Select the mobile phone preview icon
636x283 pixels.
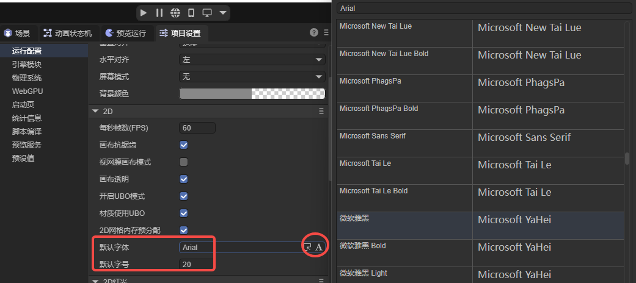[x=191, y=12]
